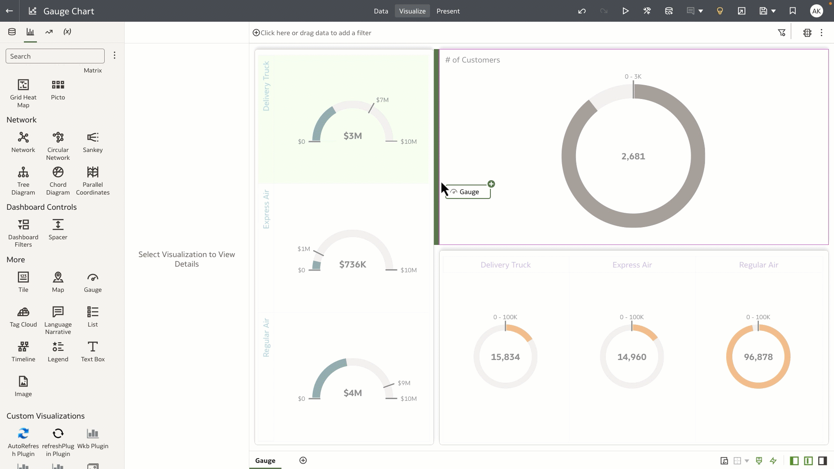Screen dimensions: 834x469
Task: Choose the Chord Diagram visualization
Action: coord(58,173)
